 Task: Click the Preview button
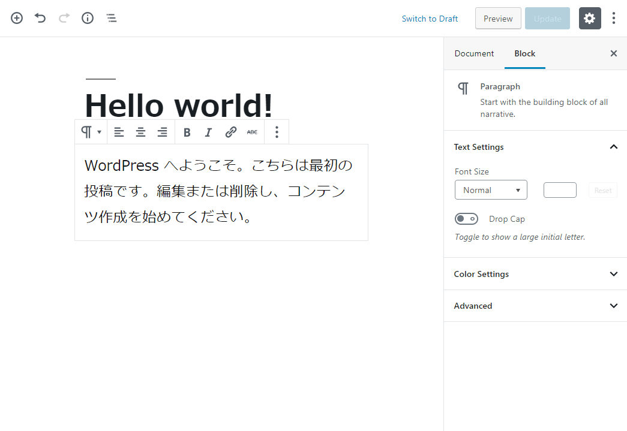click(498, 19)
